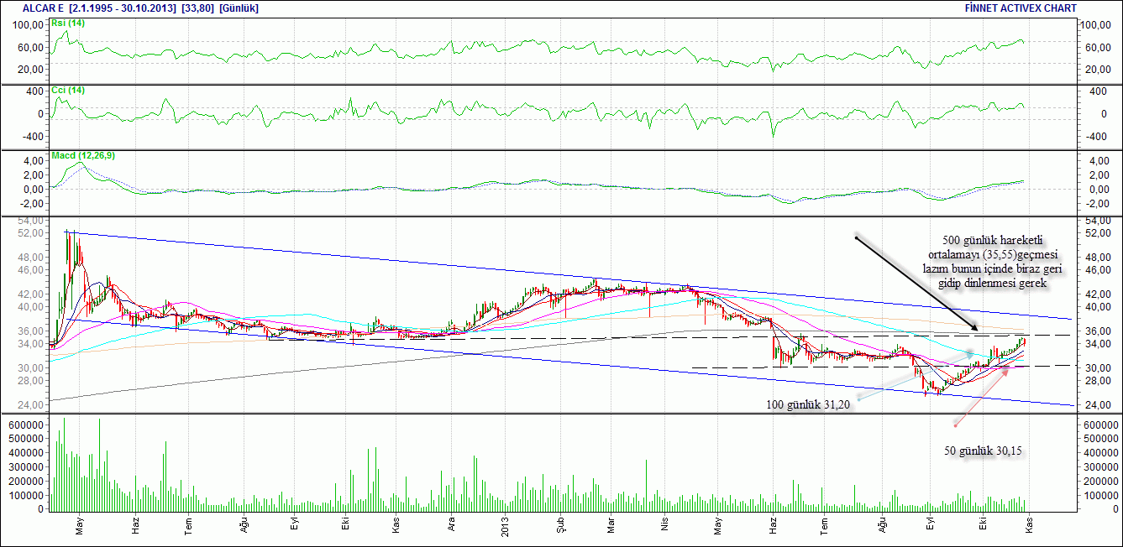Image resolution: width=1123 pixels, height=547 pixels.
Task: Select the [Günlük] period label in header
Action: coord(239,8)
